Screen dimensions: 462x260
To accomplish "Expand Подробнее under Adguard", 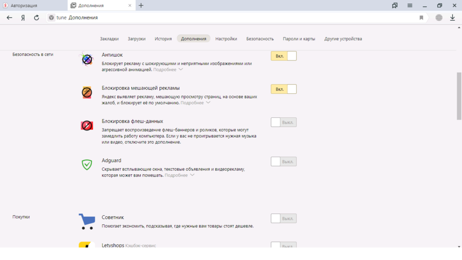I will (180, 175).
